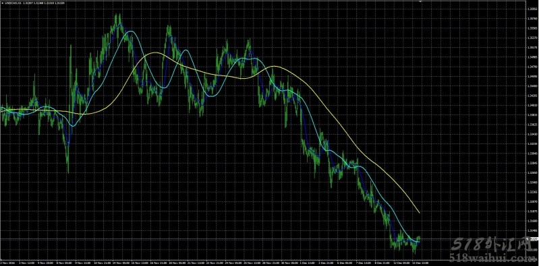The width and height of the screenshot is (539, 266).
Task: Click the yellow moving average line's right end
Action: tap(420, 212)
